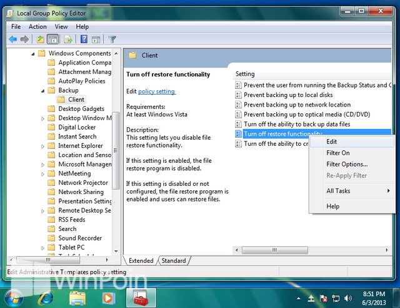Expand the Desktop Window M tree node

pos(42,118)
